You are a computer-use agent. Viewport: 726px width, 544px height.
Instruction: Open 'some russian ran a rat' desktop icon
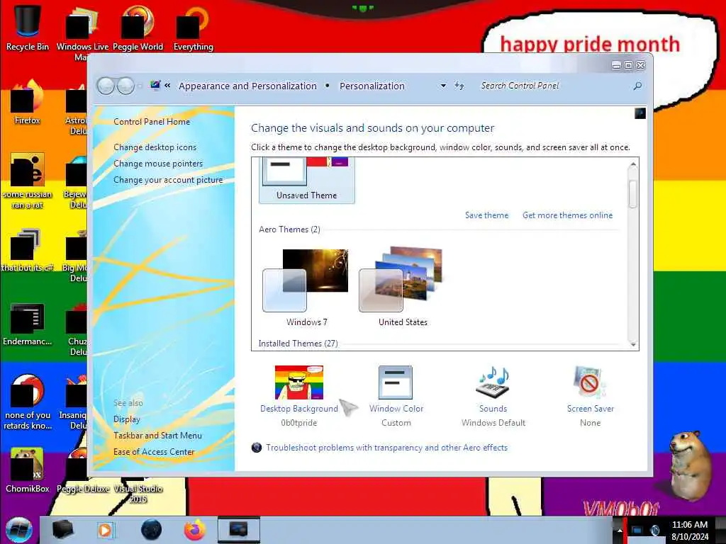pyautogui.click(x=28, y=181)
